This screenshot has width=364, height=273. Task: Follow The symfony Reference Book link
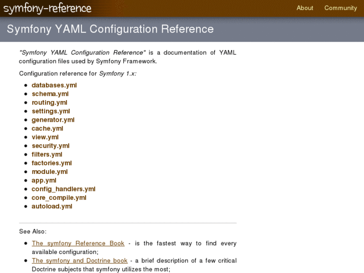[78, 243]
